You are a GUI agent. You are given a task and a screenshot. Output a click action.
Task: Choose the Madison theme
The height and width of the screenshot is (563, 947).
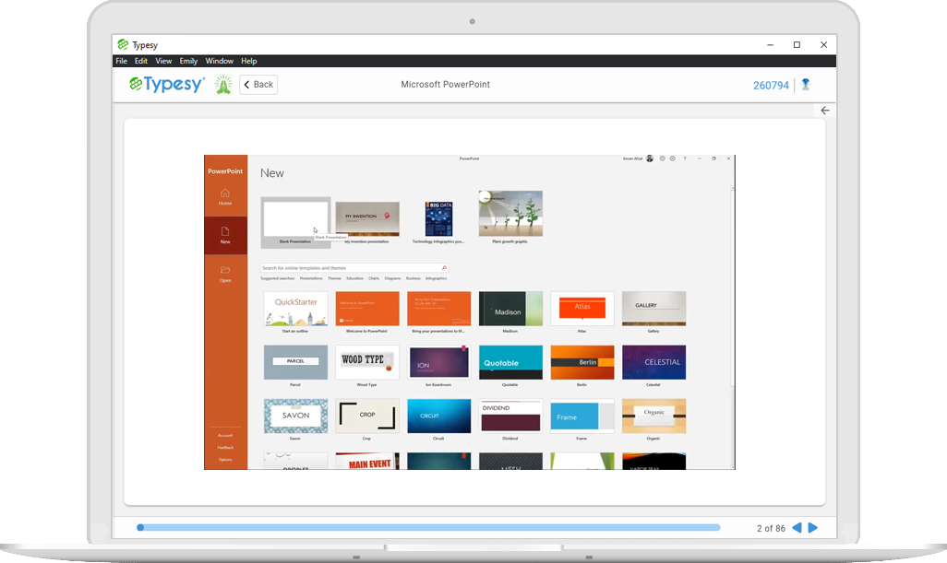pos(510,309)
